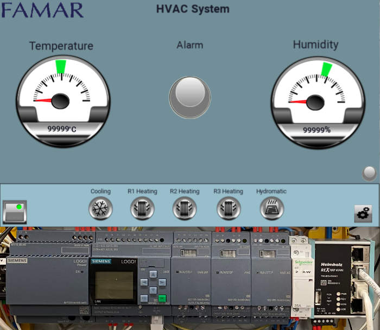Click the HVAC System title
The image size is (380, 330).
tap(193, 9)
